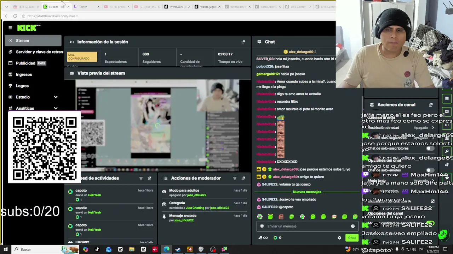Open the browser tab search dropdown
This screenshot has width=453, height=254.
[6, 7]
